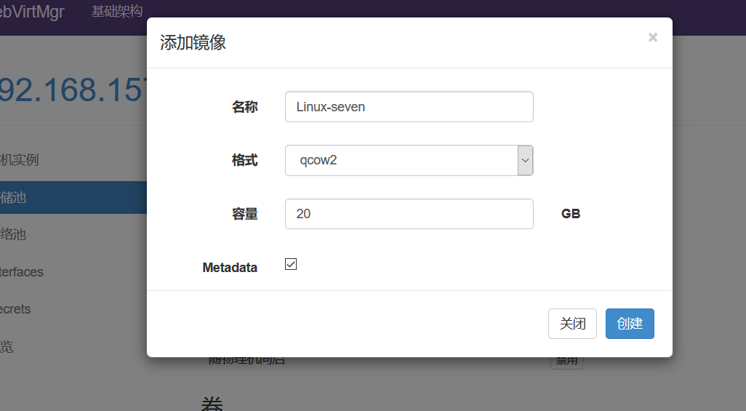
Task: Click the Metadata label text
Action: (x=230, y=268)
